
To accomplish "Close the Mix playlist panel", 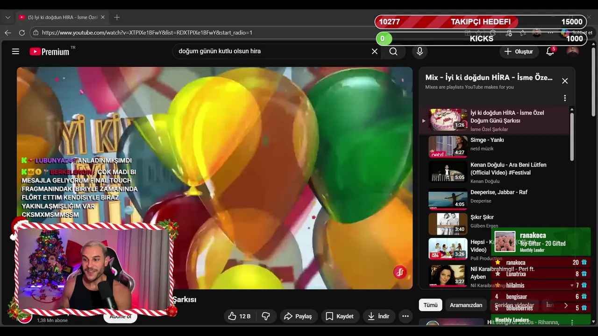I will tap(565, 81).
